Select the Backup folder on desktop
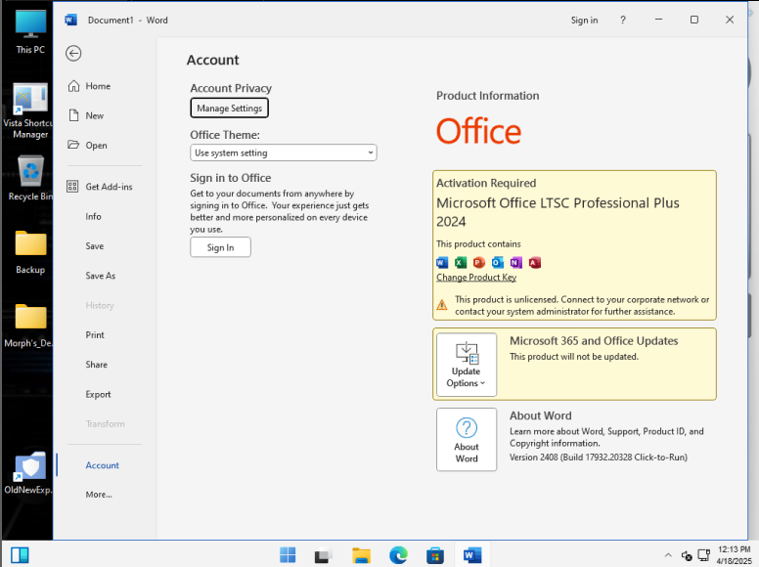 point(30,252)
